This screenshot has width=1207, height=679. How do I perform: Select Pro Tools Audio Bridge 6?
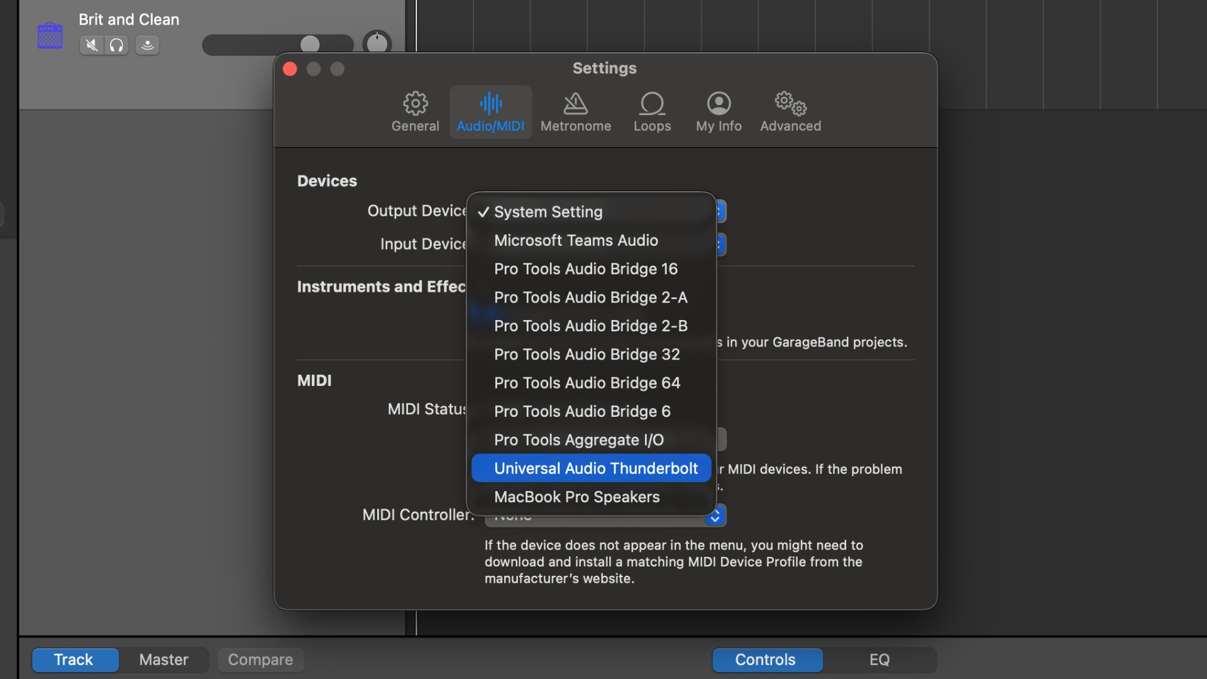(x=591, y=411)
